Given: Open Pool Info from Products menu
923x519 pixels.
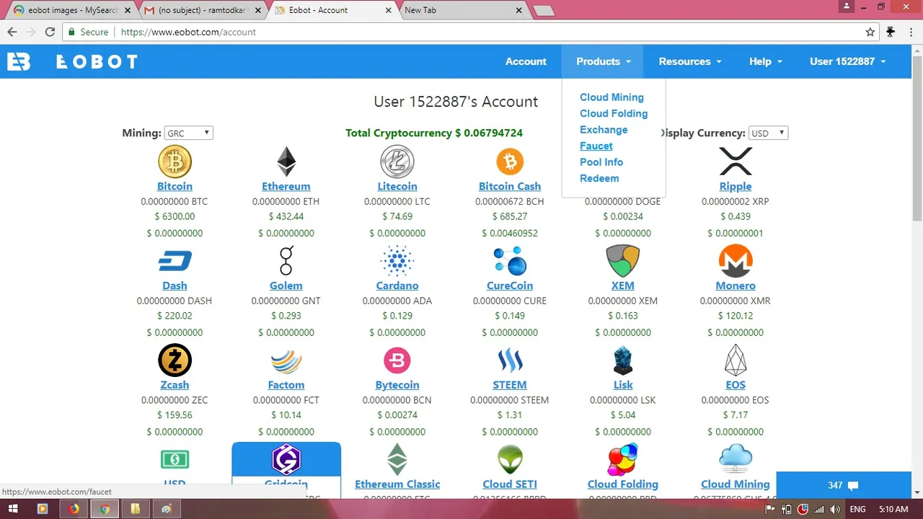Looking at the screenshot, I should [601, 162].
